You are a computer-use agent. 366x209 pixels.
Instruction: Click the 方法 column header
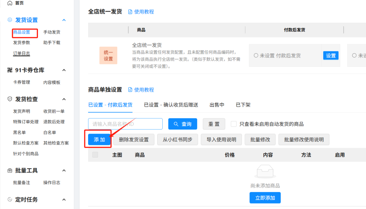(306, 155)
